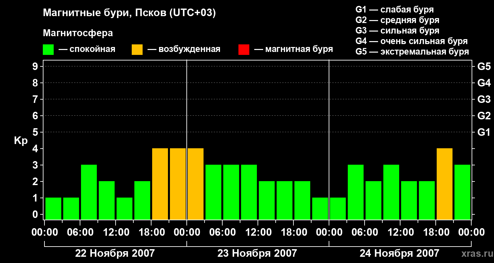This screenshot has width=494, height=263.
Task: Click the 'G5' label on the right axis
Action: point(484,66)
